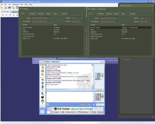Click the New tab button in Opera
The height and width of the screenshot is (124, 155).
5,11
